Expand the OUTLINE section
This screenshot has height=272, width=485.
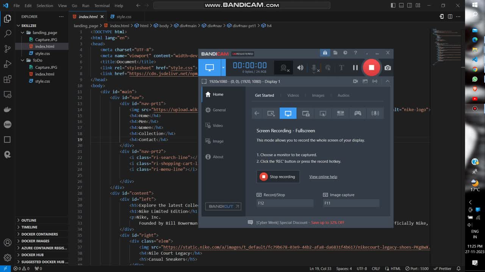29,220
